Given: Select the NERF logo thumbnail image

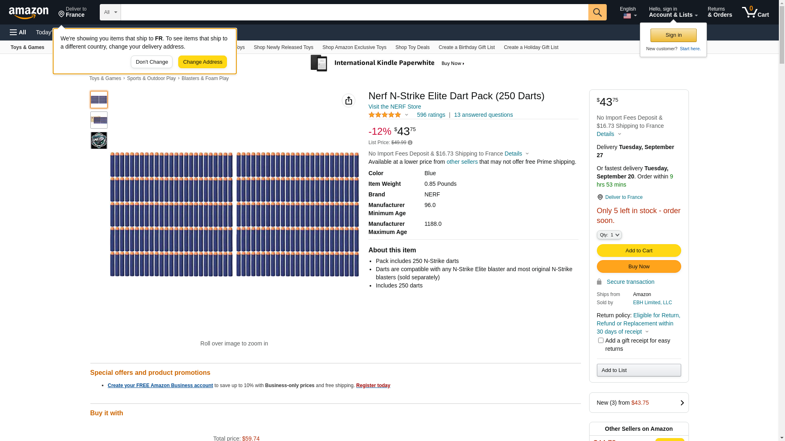Looking at the screenshot, I should [99, 140].
